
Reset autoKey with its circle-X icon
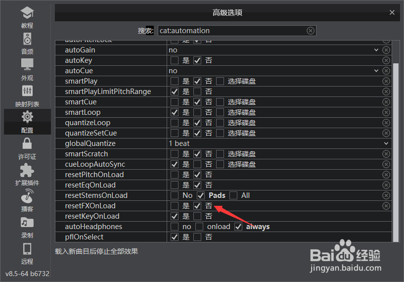tap(386, 60)
